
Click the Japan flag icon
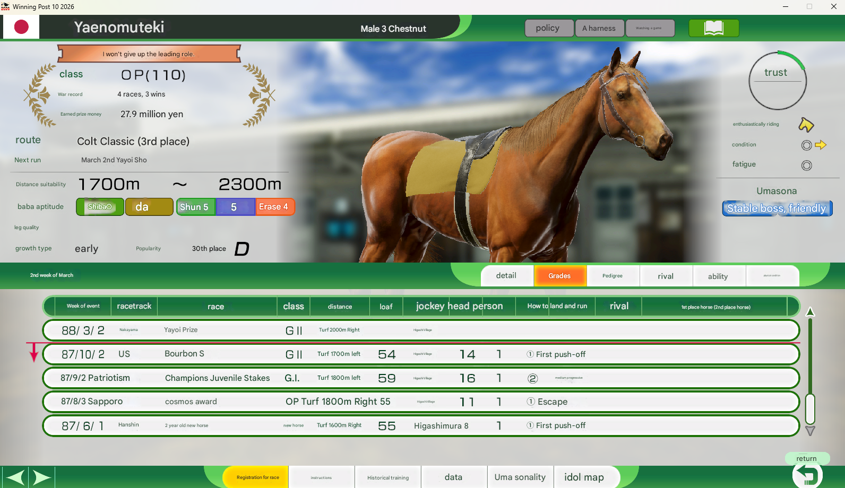coord(21,27)
